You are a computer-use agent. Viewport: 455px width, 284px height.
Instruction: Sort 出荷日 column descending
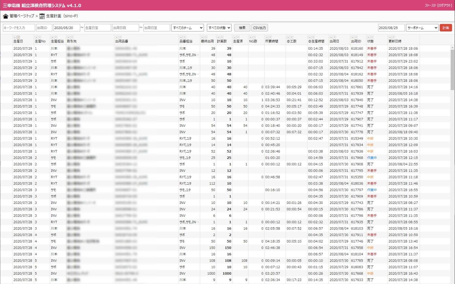(x=334, y=37)
